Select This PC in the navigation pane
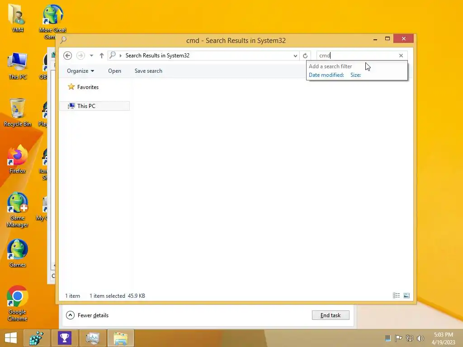463x347 pixels. pos(94,106)
